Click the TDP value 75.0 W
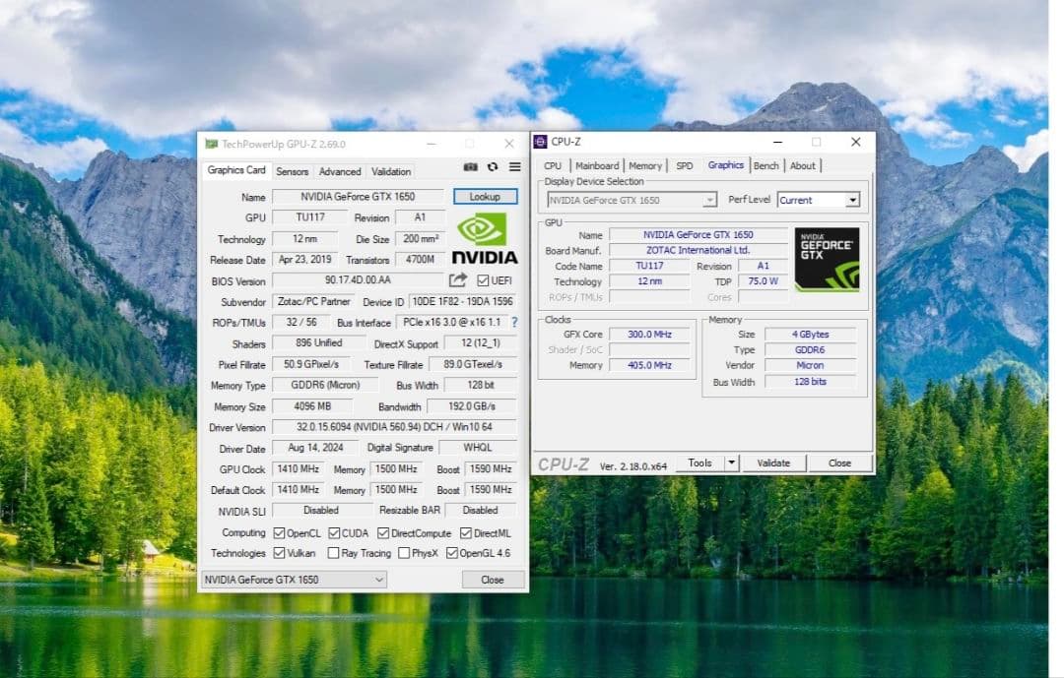This screenshot has width=1064, height=678. click(x=764, y=281)
